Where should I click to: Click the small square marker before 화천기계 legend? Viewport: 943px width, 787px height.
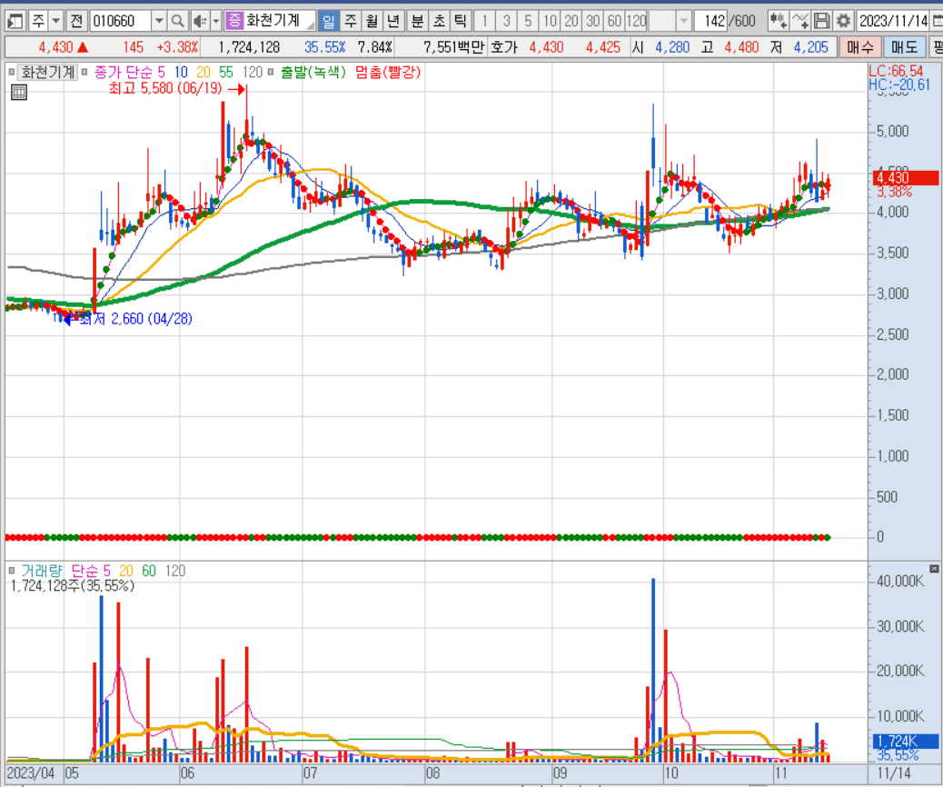12,72
